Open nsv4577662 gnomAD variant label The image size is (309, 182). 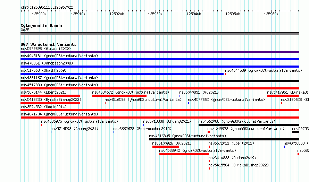click(x=226, y=99)
